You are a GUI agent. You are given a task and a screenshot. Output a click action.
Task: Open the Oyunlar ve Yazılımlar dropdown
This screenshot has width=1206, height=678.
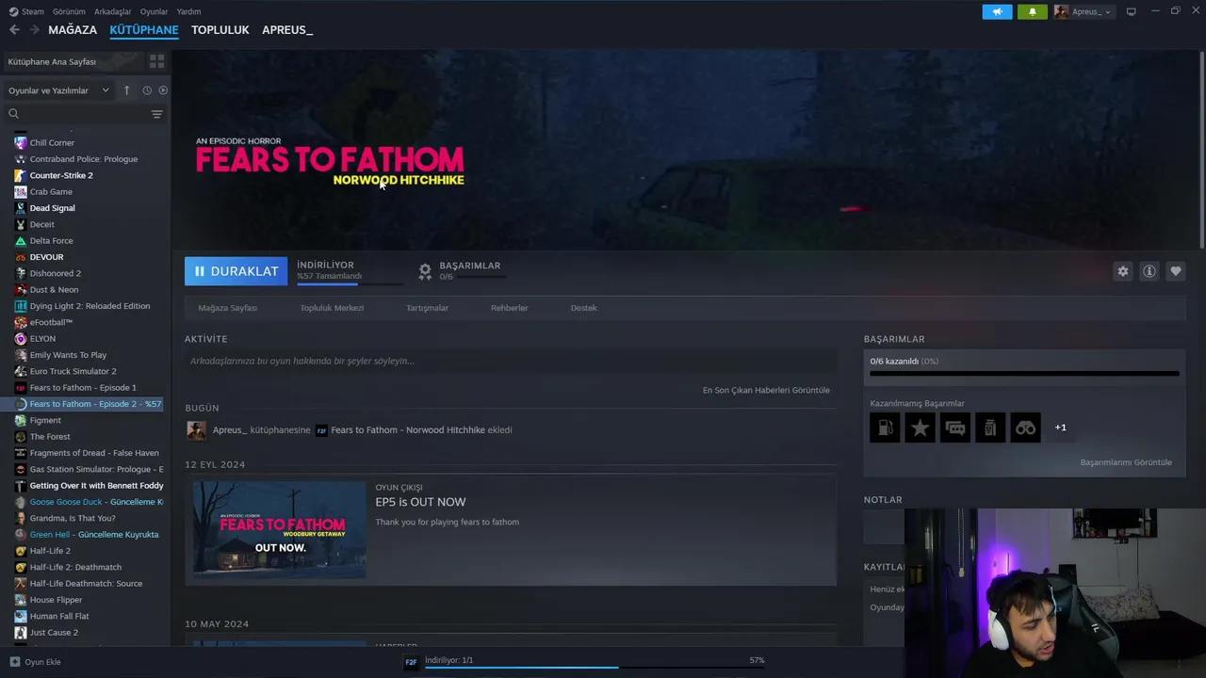pos(58,90)
